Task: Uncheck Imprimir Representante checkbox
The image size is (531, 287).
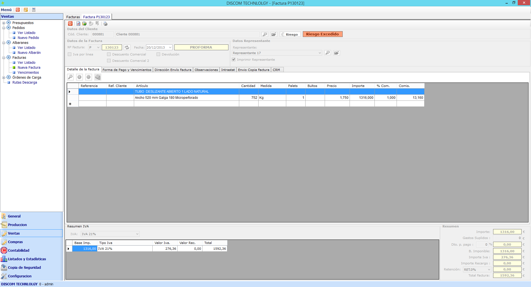Action: tap(234, 60)
